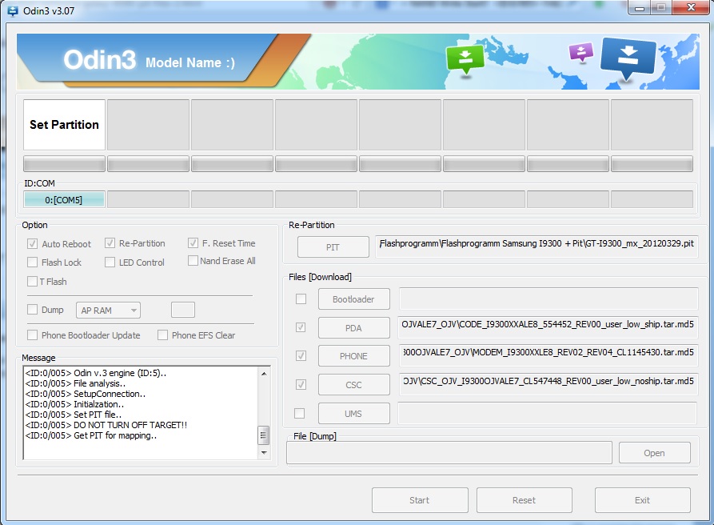The height and width of the screenshot is (525, 714).
Task: Click the UMS file button
Action: pyautogui.click(x=354, y=413)
